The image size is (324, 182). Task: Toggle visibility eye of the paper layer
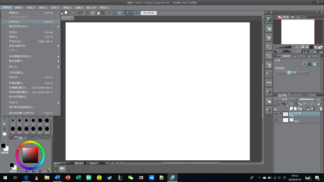tap(276, 120)
